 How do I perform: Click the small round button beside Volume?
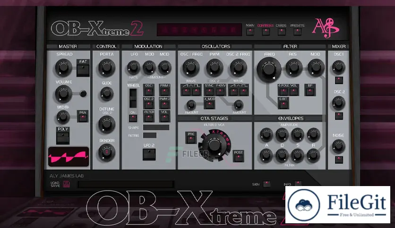tap(83, 94)
